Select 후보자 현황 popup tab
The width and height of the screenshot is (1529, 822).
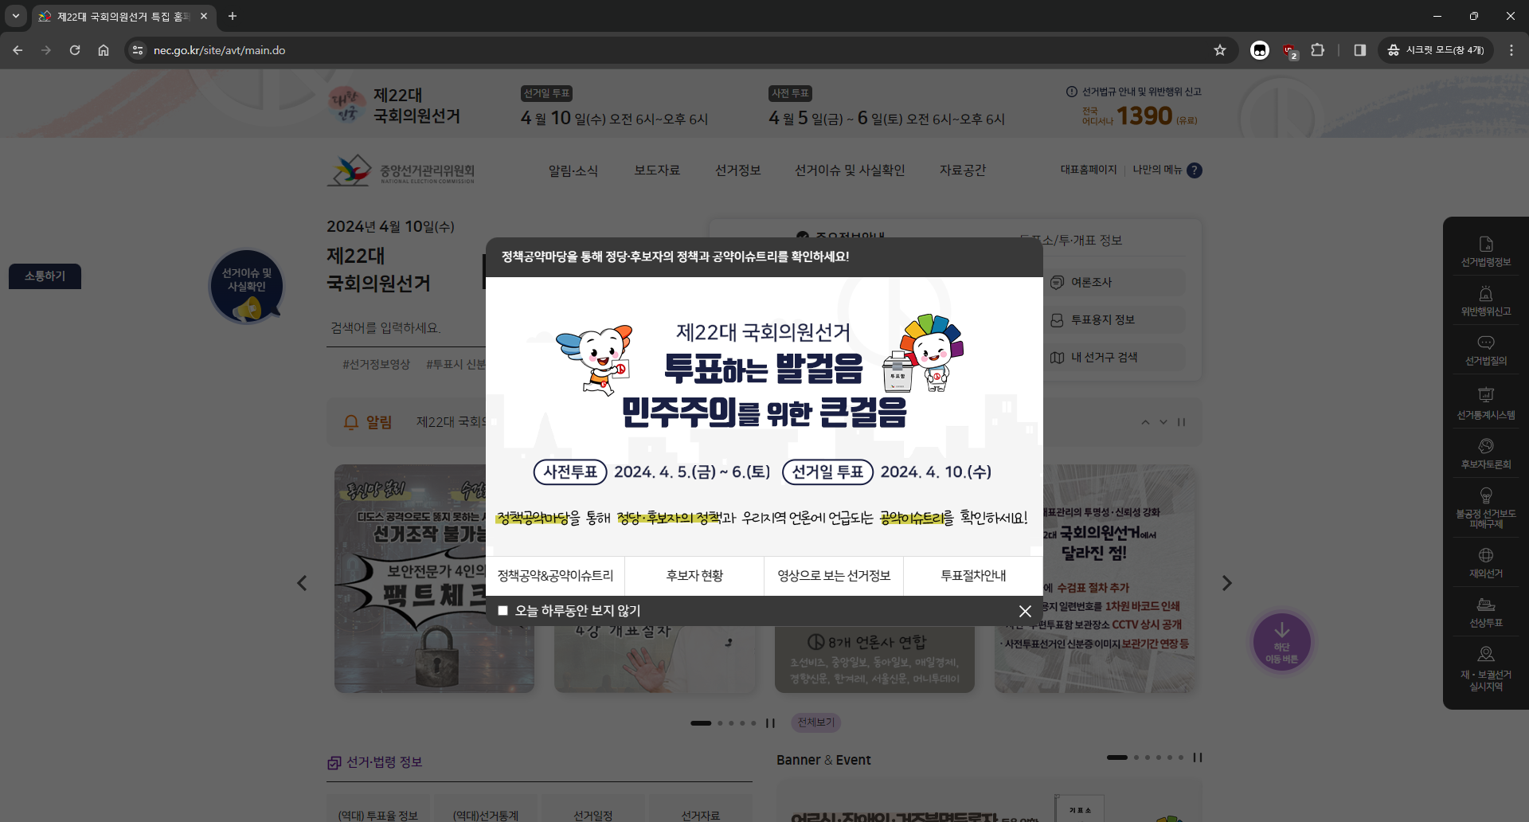tap(694, 576)
